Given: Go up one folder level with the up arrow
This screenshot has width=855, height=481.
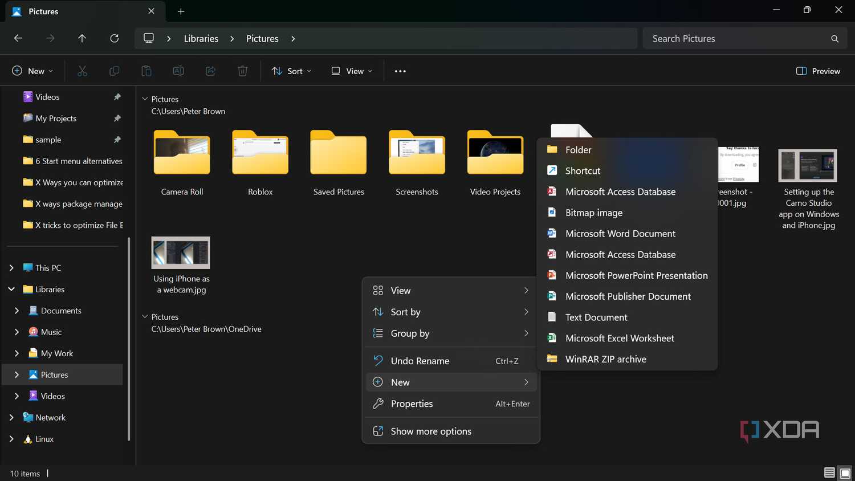Looking at the screenshot, I should click(x=82, y=38).
